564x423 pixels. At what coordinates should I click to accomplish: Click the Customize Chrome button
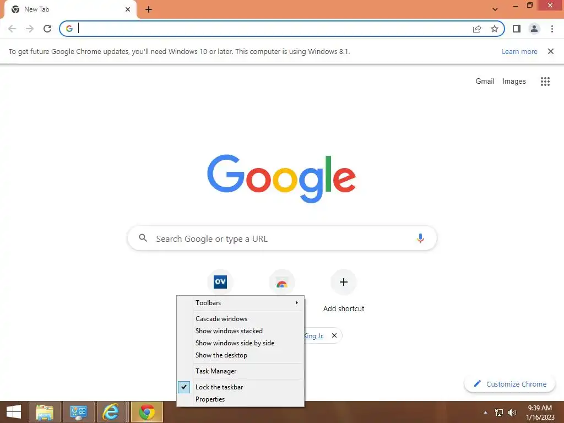click(509, 384)
